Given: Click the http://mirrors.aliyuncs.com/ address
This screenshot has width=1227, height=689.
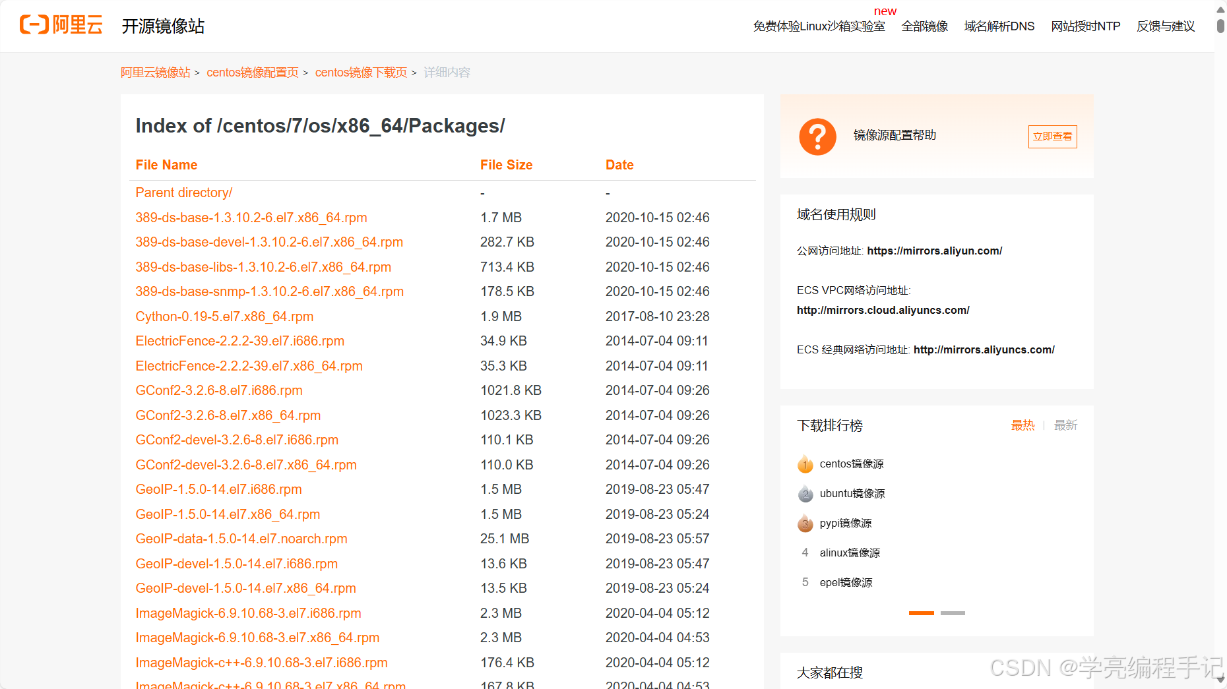Looking at the screenshot, I should point(984,349).
